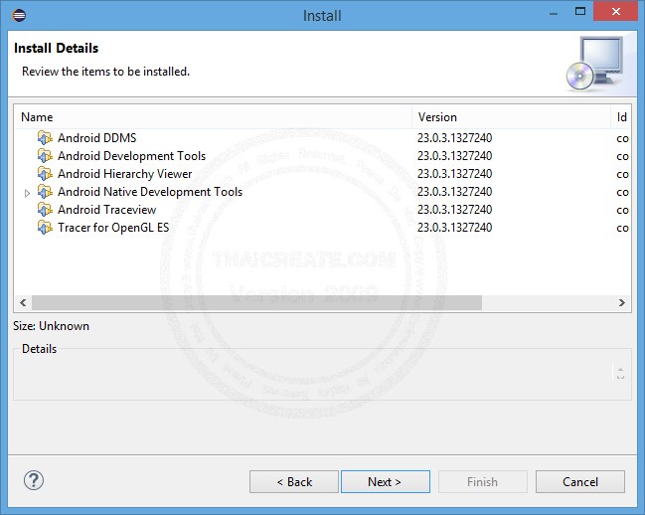The image size is (645, 515).
Task: Select the Android Development Tools row
Action: click(x=322, y=156)
